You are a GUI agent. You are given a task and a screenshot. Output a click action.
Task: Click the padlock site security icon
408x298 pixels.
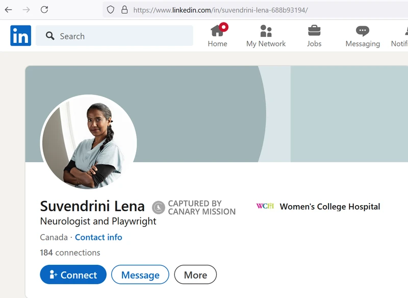pyautogui.click(x=124, y=10)
